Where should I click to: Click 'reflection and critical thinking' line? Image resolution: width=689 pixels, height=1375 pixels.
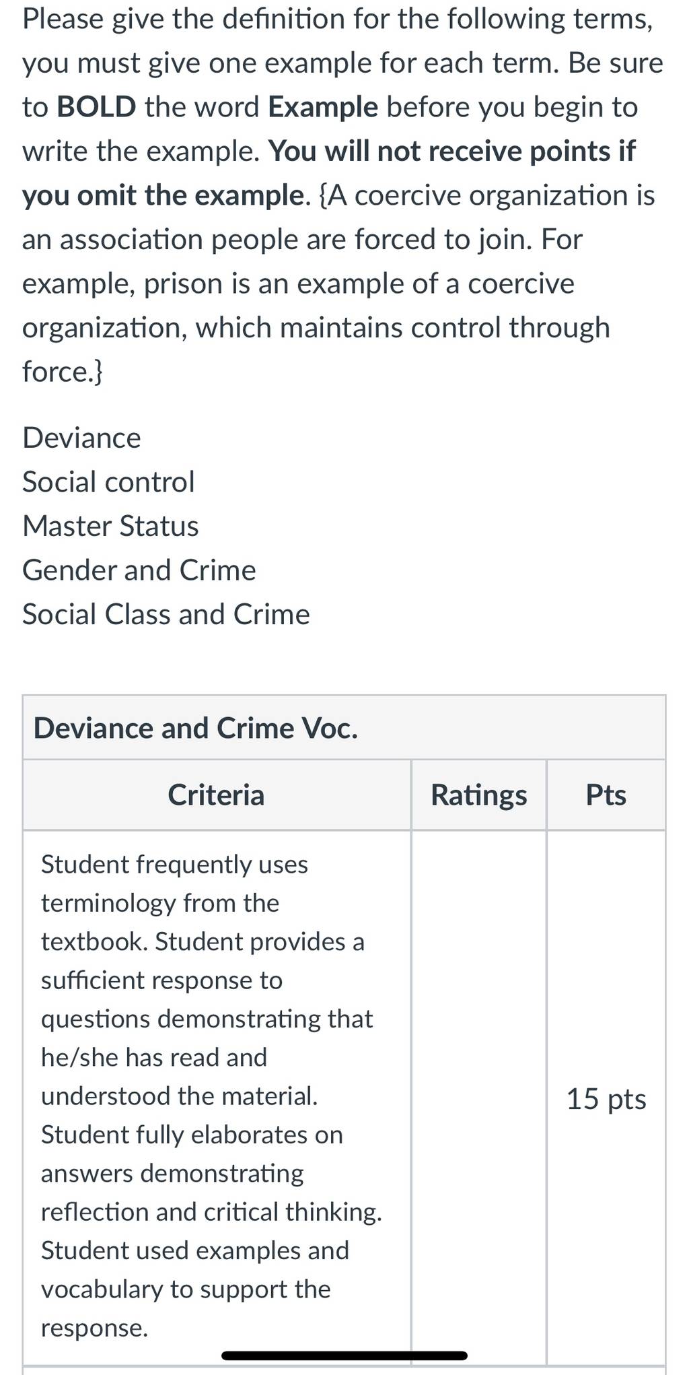pos(211,1212)
